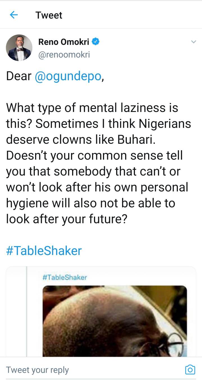Click the Reno Omokri display name
This screenshot has width=202, height=382.
(x=63, y=42)
